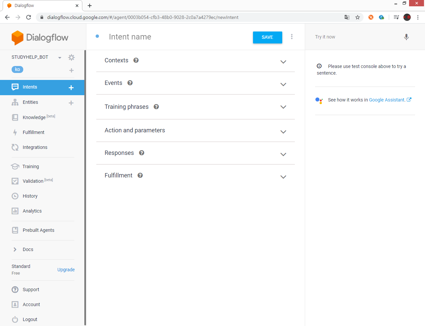Open History in the sidebar
The height and width of the screenshot is (326, 425).
point(30,196)
